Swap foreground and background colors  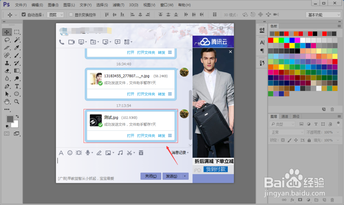click(x=17, y=116)
